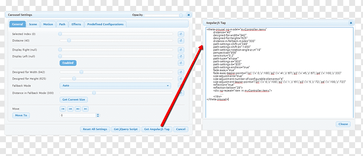
Task: Click the Distacne slider handle
Action: click(69, 41)
